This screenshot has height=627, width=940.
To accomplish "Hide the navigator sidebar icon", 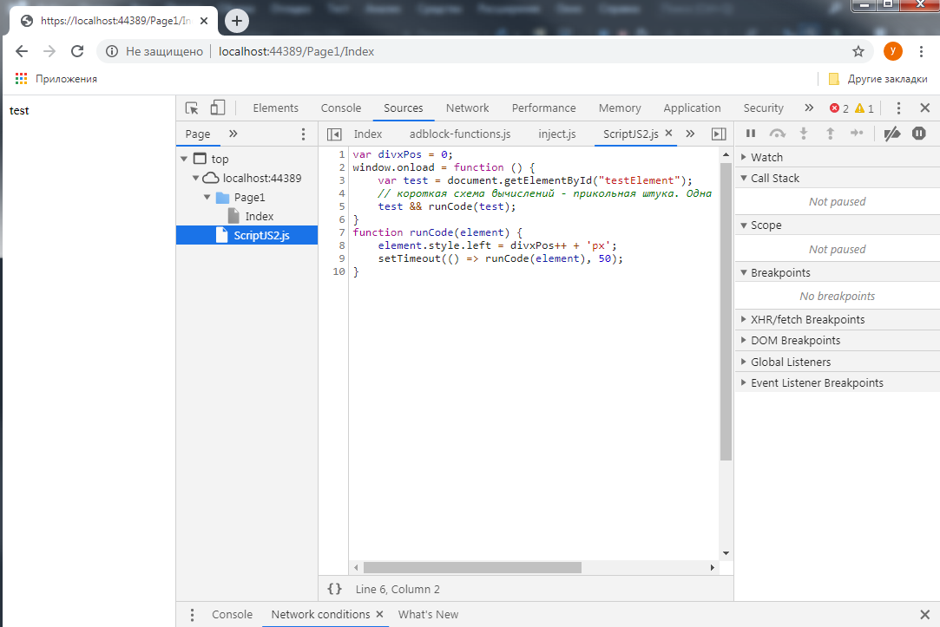I will tap(334, 134).
